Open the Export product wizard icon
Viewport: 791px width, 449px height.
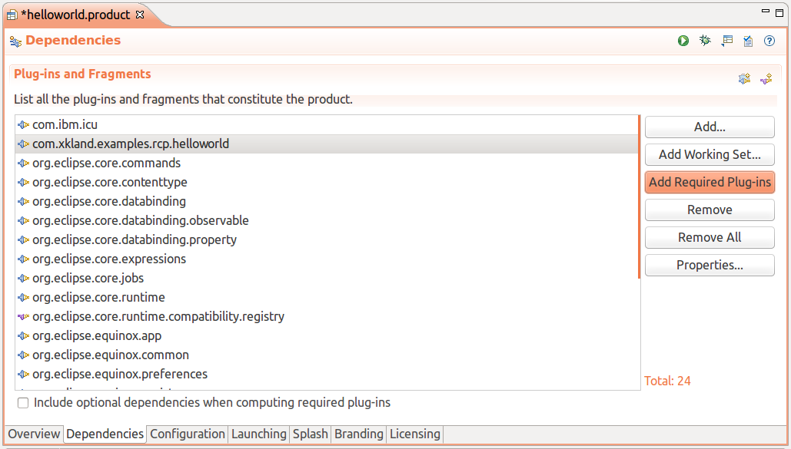coord(726,41)
